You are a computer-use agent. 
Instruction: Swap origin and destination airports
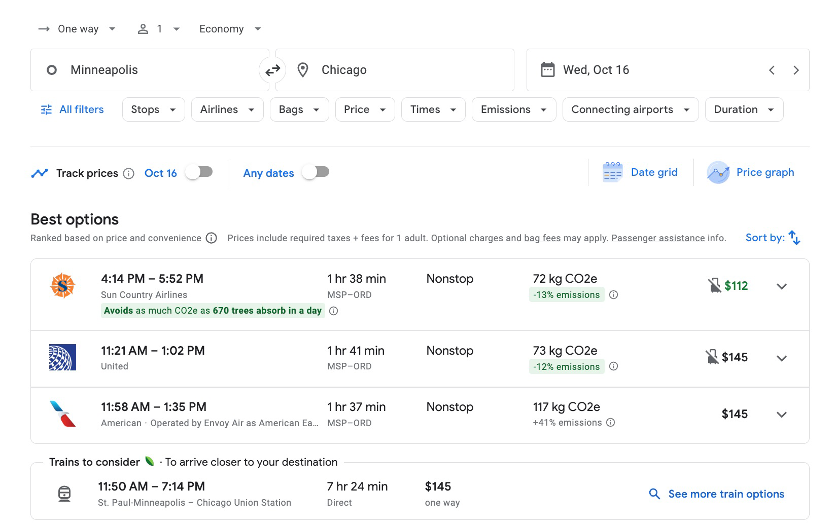pyautogui.click(x=272, y=70)
